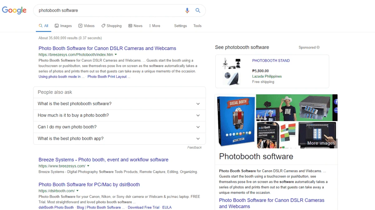
Task: Click the Sponsored info icon
Action: (318, 48)
